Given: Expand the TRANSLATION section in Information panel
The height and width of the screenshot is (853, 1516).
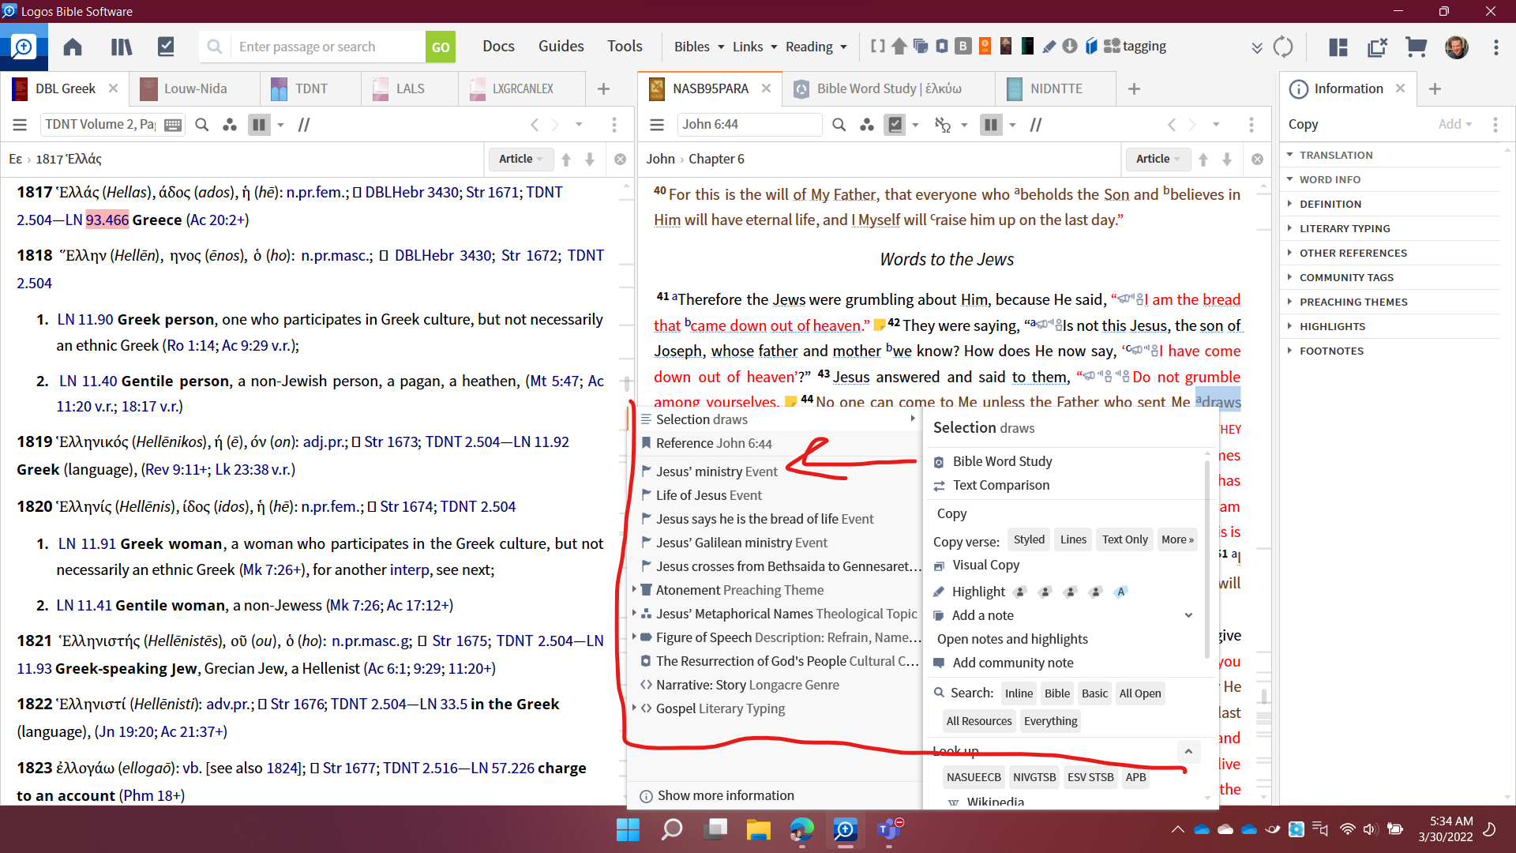Looking at the screenshot, I should point(1289,155).
